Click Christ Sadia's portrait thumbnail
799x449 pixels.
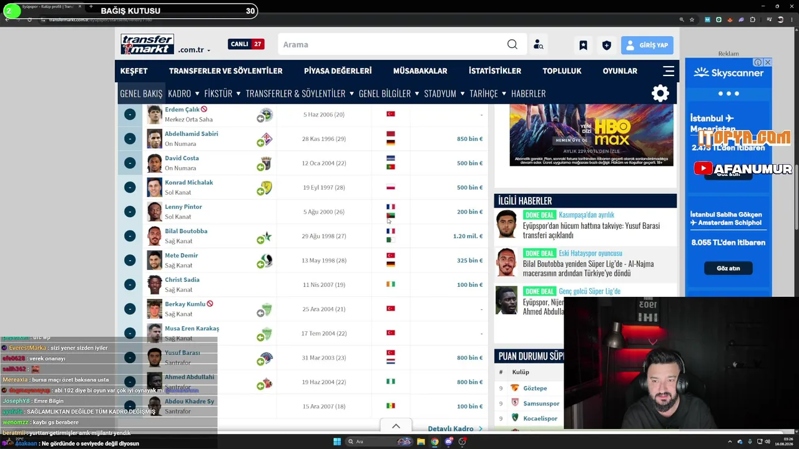point(154,284)
